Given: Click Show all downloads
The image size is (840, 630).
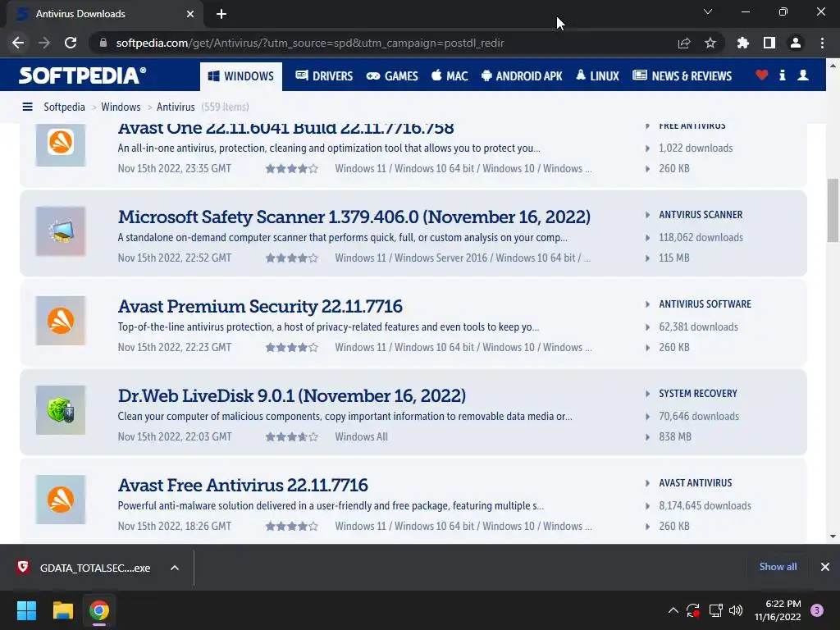Looking at the screenshot, I should (778, 567).
